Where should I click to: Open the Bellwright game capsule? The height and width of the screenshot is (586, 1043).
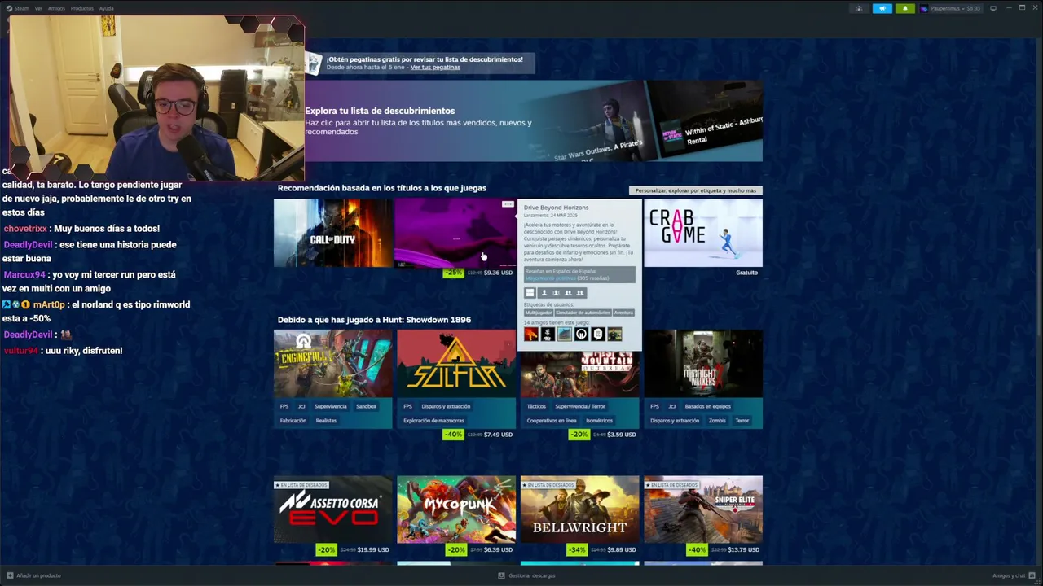tap(579, 509)
